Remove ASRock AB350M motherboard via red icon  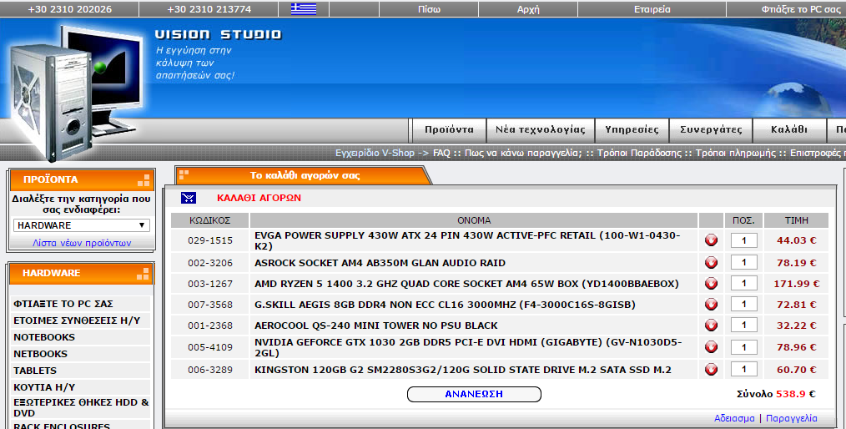pos(711,263)
